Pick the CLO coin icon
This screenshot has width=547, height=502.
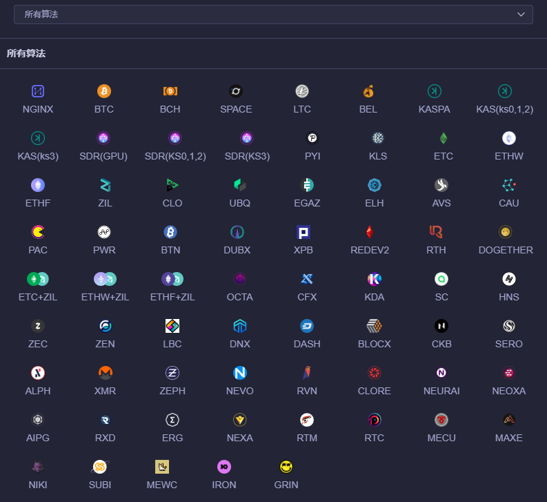point(172,185)
